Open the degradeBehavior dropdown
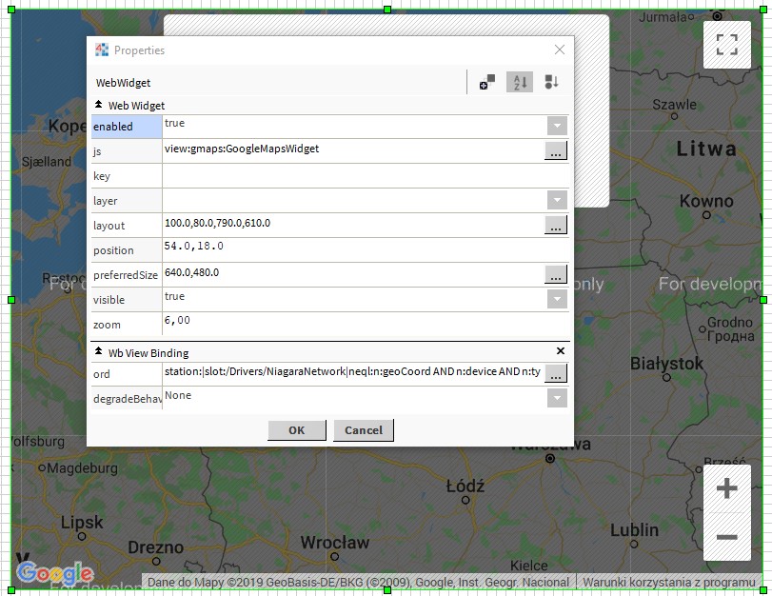The height and width of the screenshot is (596, 772). (x=557, y=398)
